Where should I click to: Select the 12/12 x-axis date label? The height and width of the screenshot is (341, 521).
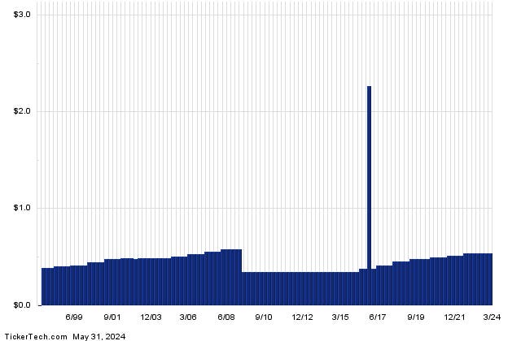click(302, 317)
